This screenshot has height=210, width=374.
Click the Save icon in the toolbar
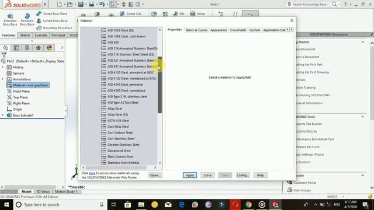tap(81, 4)
